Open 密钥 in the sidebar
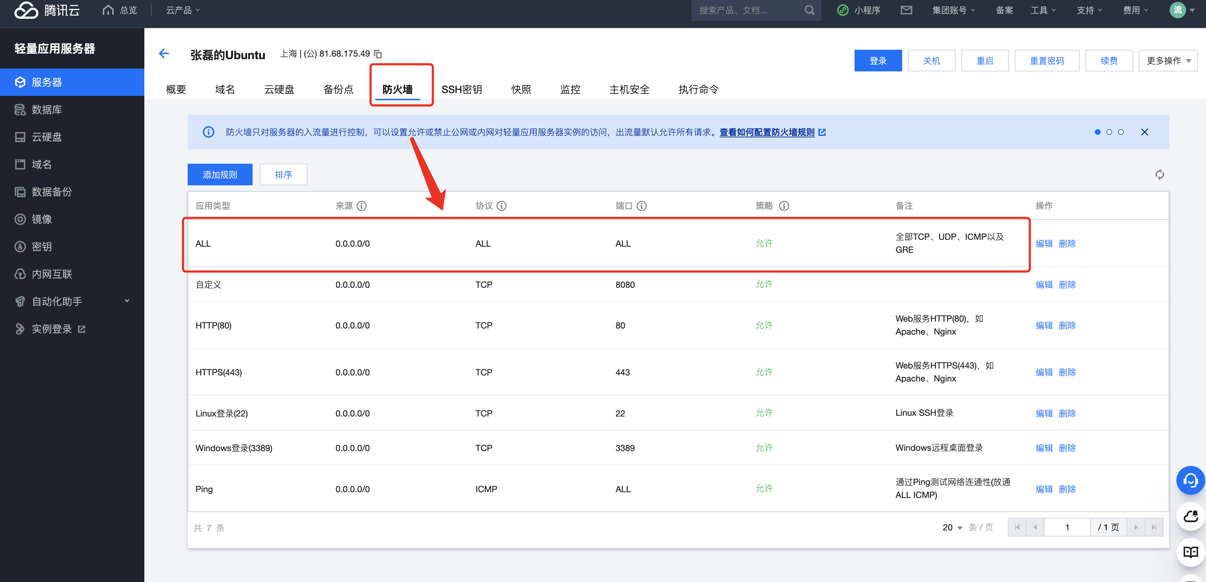The image size is (1206, 582). click(72, 247)
